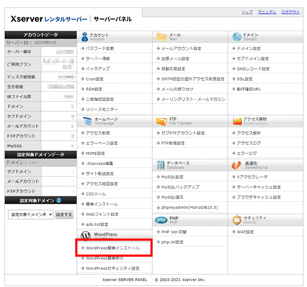Screen dimensions: 307x287
Task: Click the ログアウト link
Action: (291, 12)
